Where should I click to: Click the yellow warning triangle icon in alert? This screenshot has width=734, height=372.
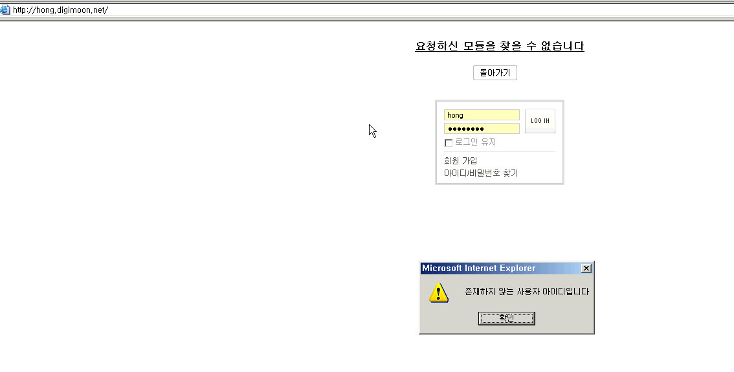tap(439, 292)
